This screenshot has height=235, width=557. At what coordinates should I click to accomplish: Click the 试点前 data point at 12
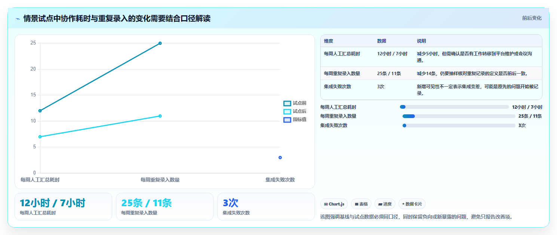40,111
